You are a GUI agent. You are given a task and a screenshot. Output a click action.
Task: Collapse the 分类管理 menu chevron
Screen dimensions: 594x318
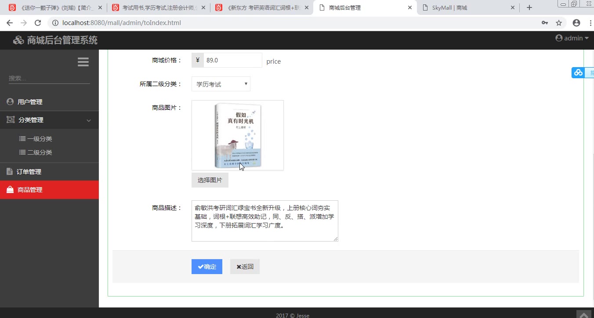click(89, 120)
